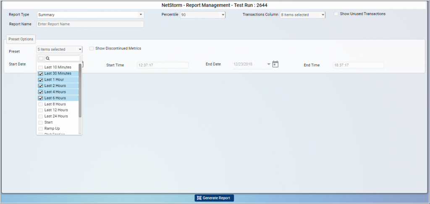Click the Preset list search box
The width and height of the screenshot is (430, 204).
[63, 58]
